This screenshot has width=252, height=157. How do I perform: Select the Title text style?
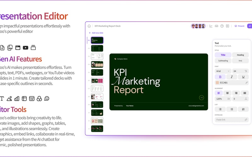pyautogui.click(x=223, y=55)
